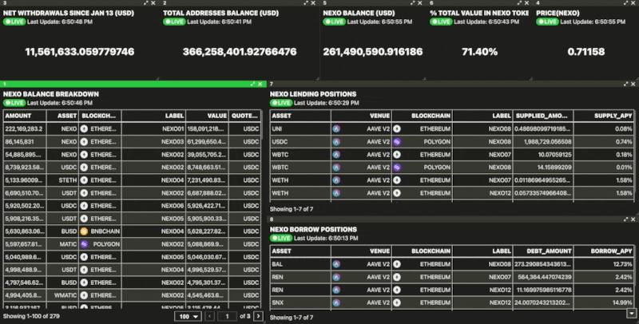Sort lending positions by the SUPPLY_APY column
This screenshot has height=324, width=639.
[x=604, y=116]
